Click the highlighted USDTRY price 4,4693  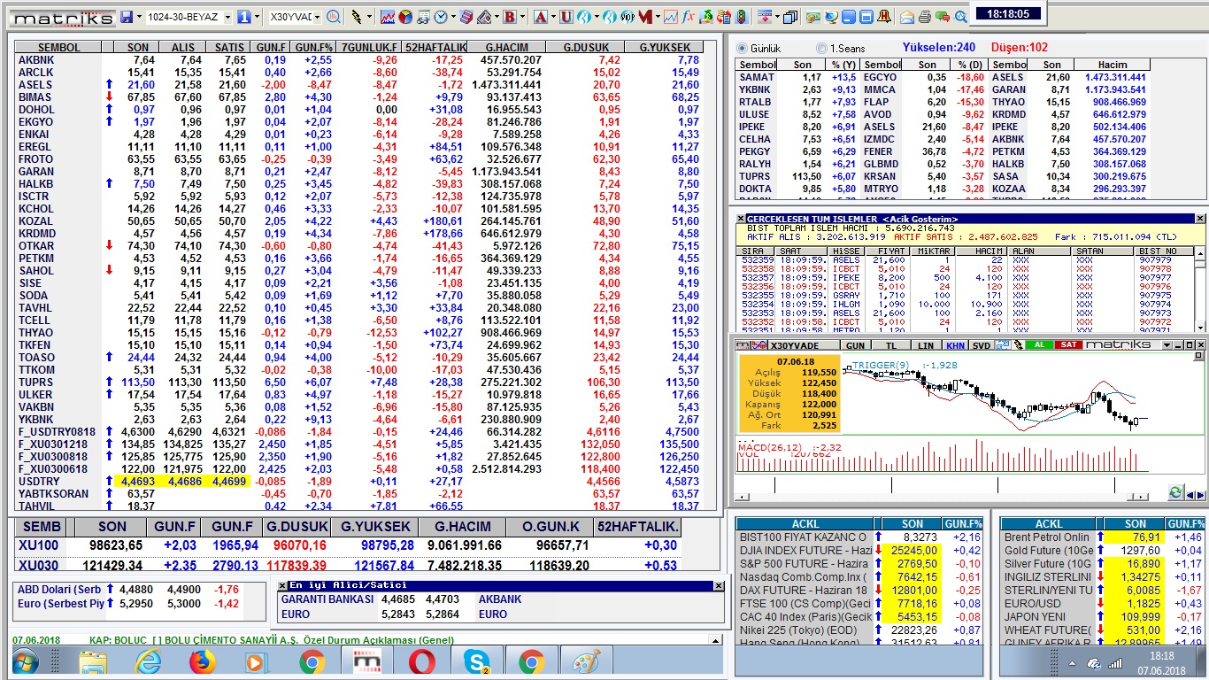(137, 482)
